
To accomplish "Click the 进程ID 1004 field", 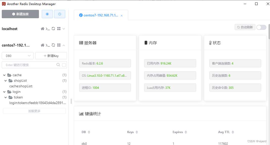I will (105, 88).
